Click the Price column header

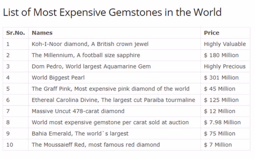coord(211,33)
